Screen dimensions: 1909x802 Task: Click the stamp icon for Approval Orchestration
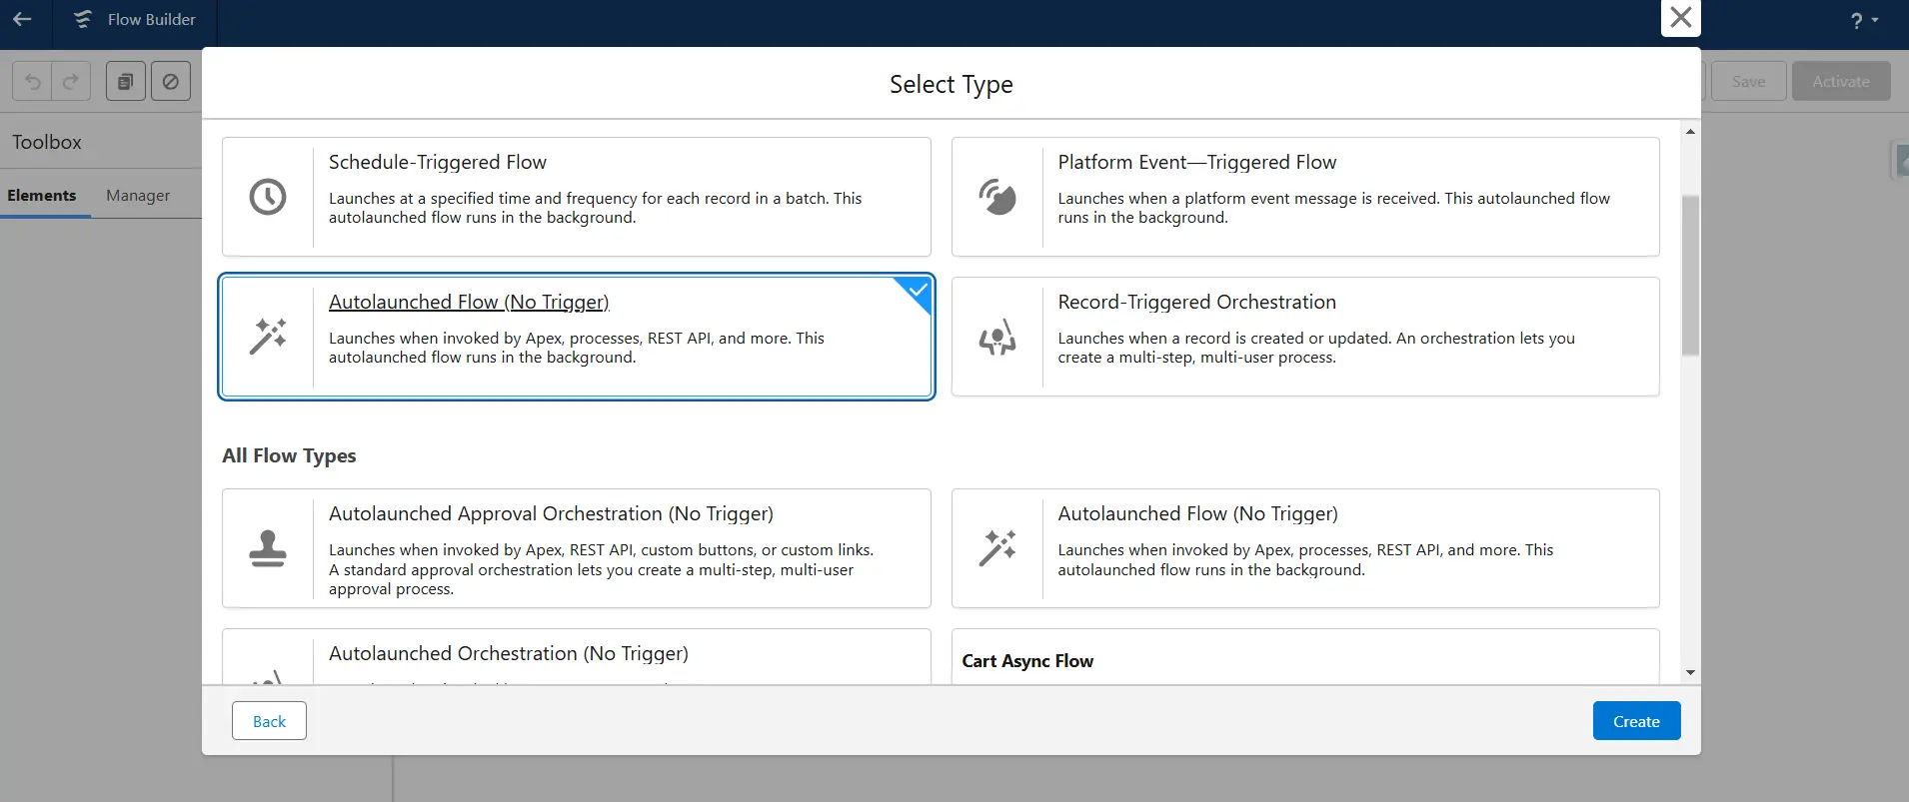[268, 548]
